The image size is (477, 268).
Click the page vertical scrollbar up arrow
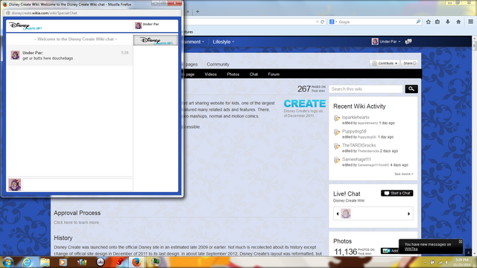[x=474, y=39]
